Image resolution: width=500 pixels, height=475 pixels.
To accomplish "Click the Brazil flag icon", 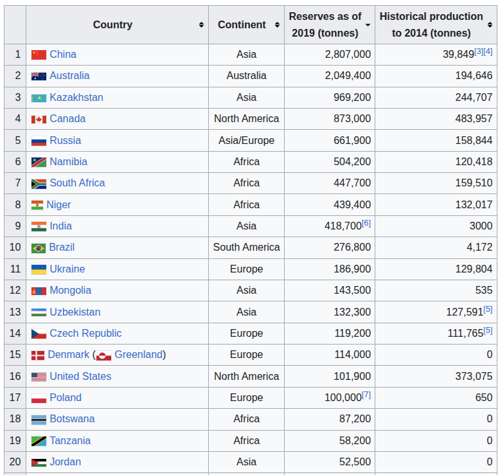I will [39, 248].
